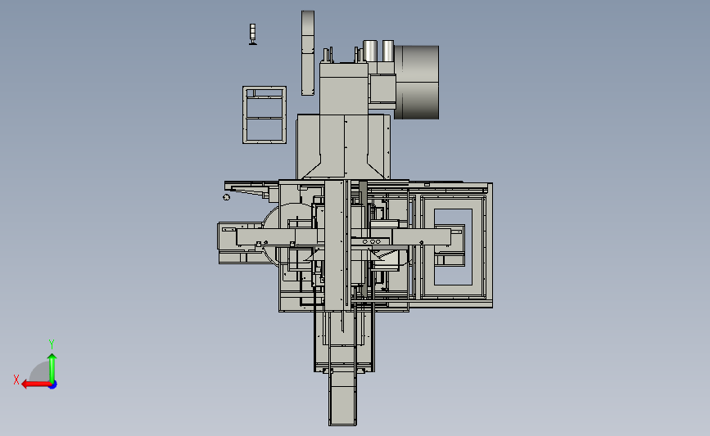The width and height of the screenshot is (710, 436).
Task: Select the standalone rectangular frame left of the machine
Action: click(x=265, y=115)
